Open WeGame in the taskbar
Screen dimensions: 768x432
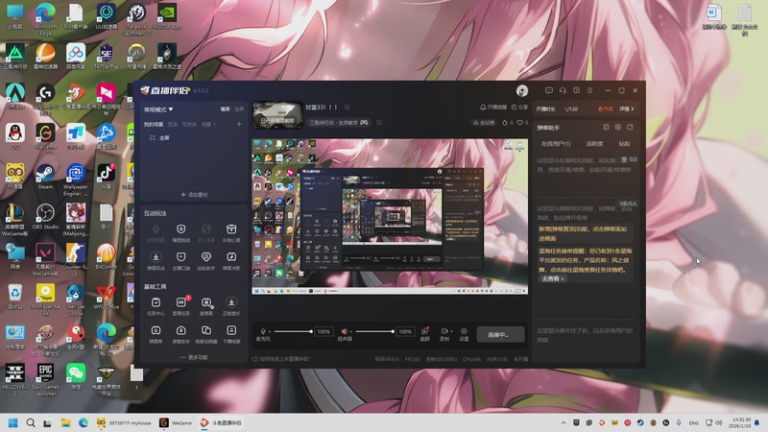pos(176,422)
